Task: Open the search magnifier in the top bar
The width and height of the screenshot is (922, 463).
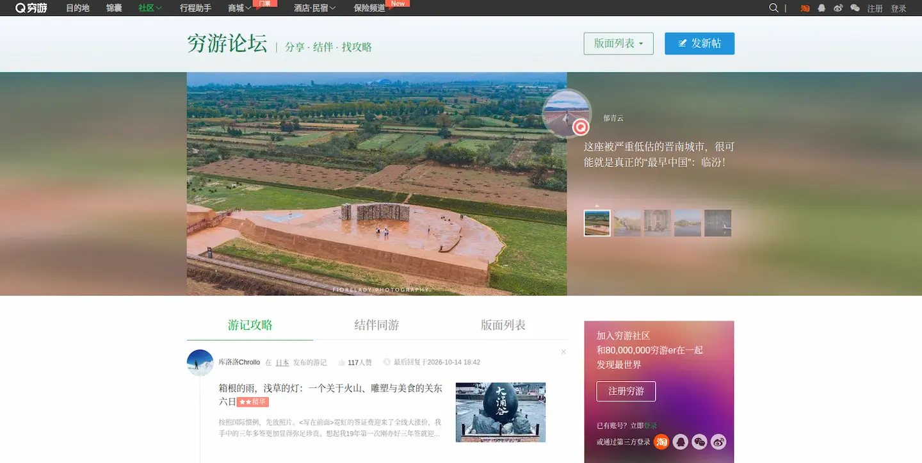Action: pyautogui.click(x=773, y=8)
